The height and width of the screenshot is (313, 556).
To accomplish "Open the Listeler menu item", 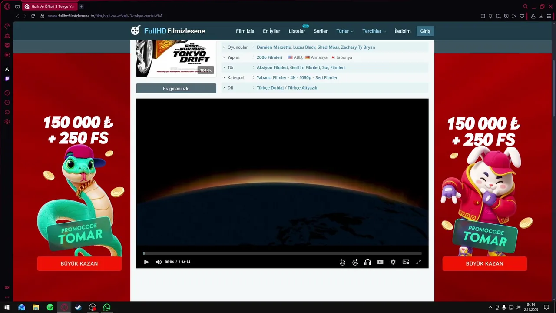I will click(x=297, y=31).
